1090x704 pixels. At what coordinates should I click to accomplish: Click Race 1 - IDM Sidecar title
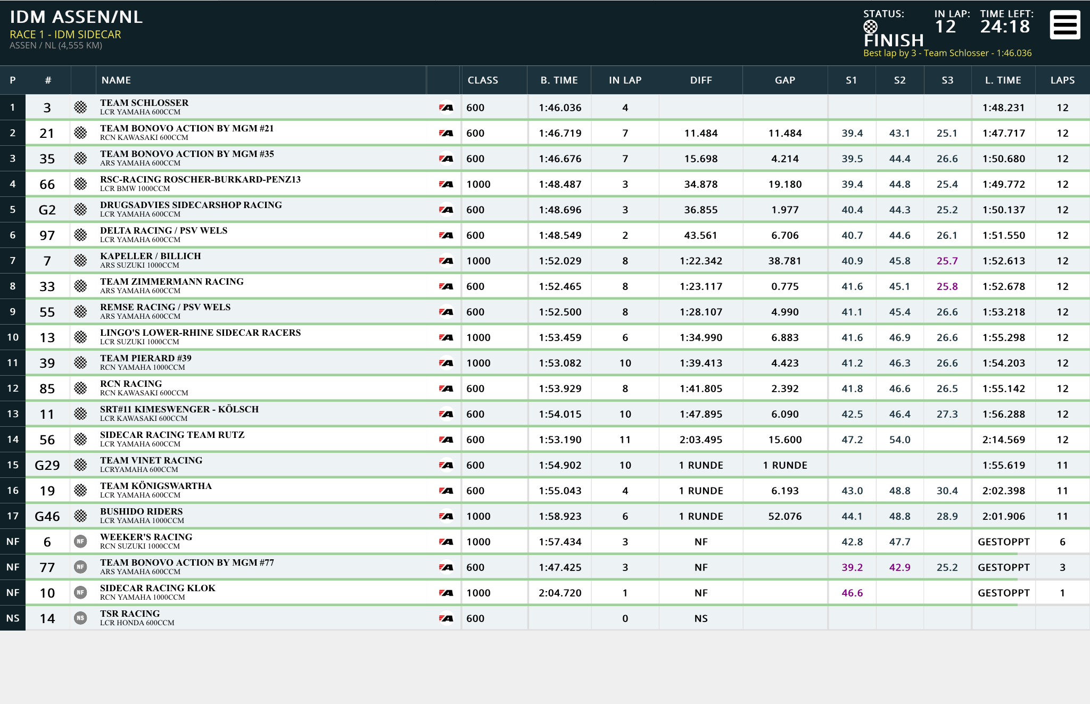(65, 35)
